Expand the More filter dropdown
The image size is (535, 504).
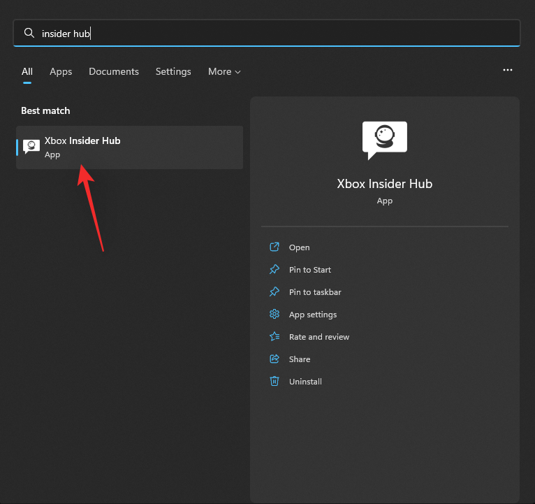(x=224, y=71)
